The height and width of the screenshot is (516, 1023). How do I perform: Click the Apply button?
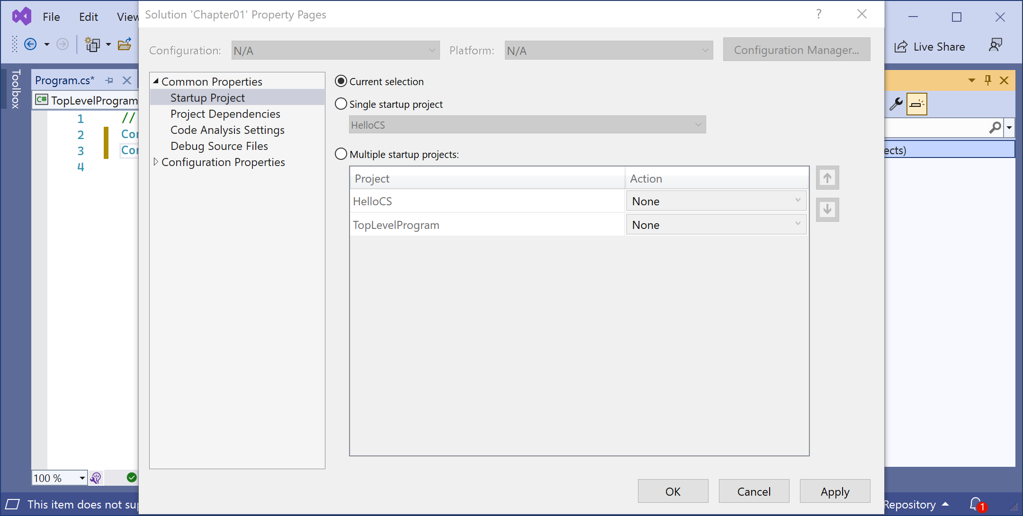(x=835, y=491)
